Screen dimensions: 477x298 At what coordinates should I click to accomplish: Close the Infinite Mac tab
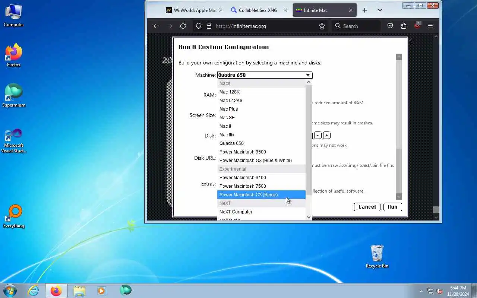pos(351,10)
